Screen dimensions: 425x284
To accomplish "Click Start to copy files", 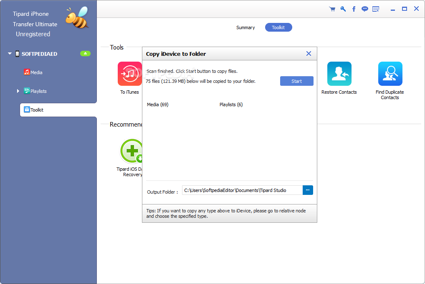I will (x=296, y=81).
